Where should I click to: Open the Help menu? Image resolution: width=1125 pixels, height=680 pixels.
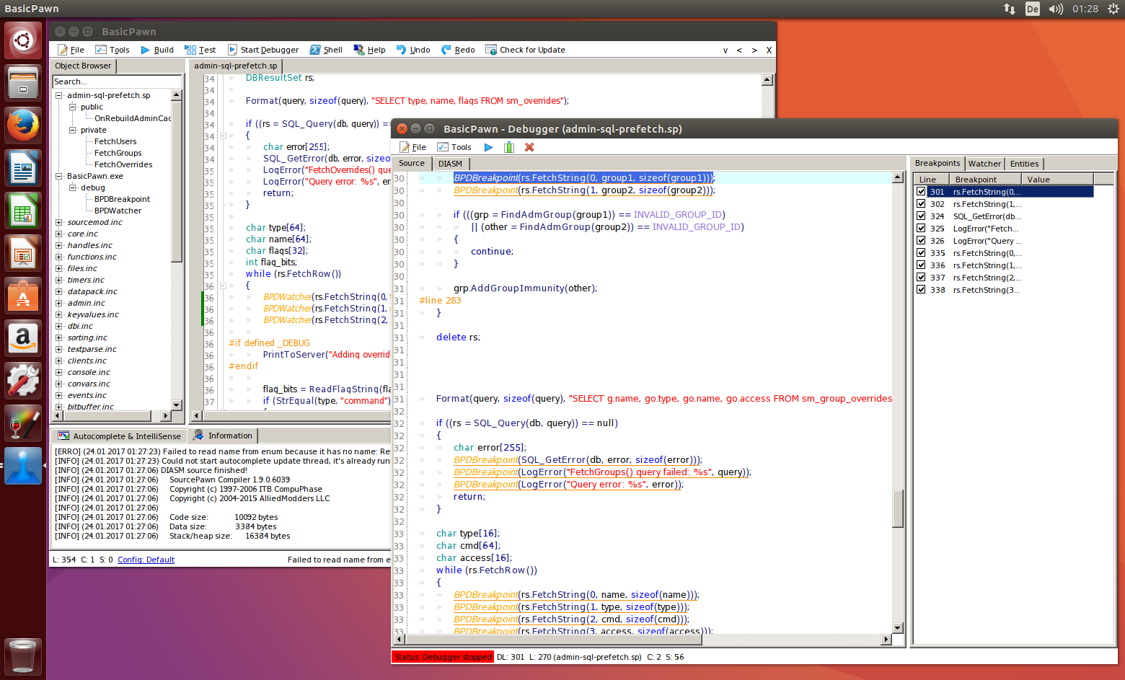click(x=369, y=50)
